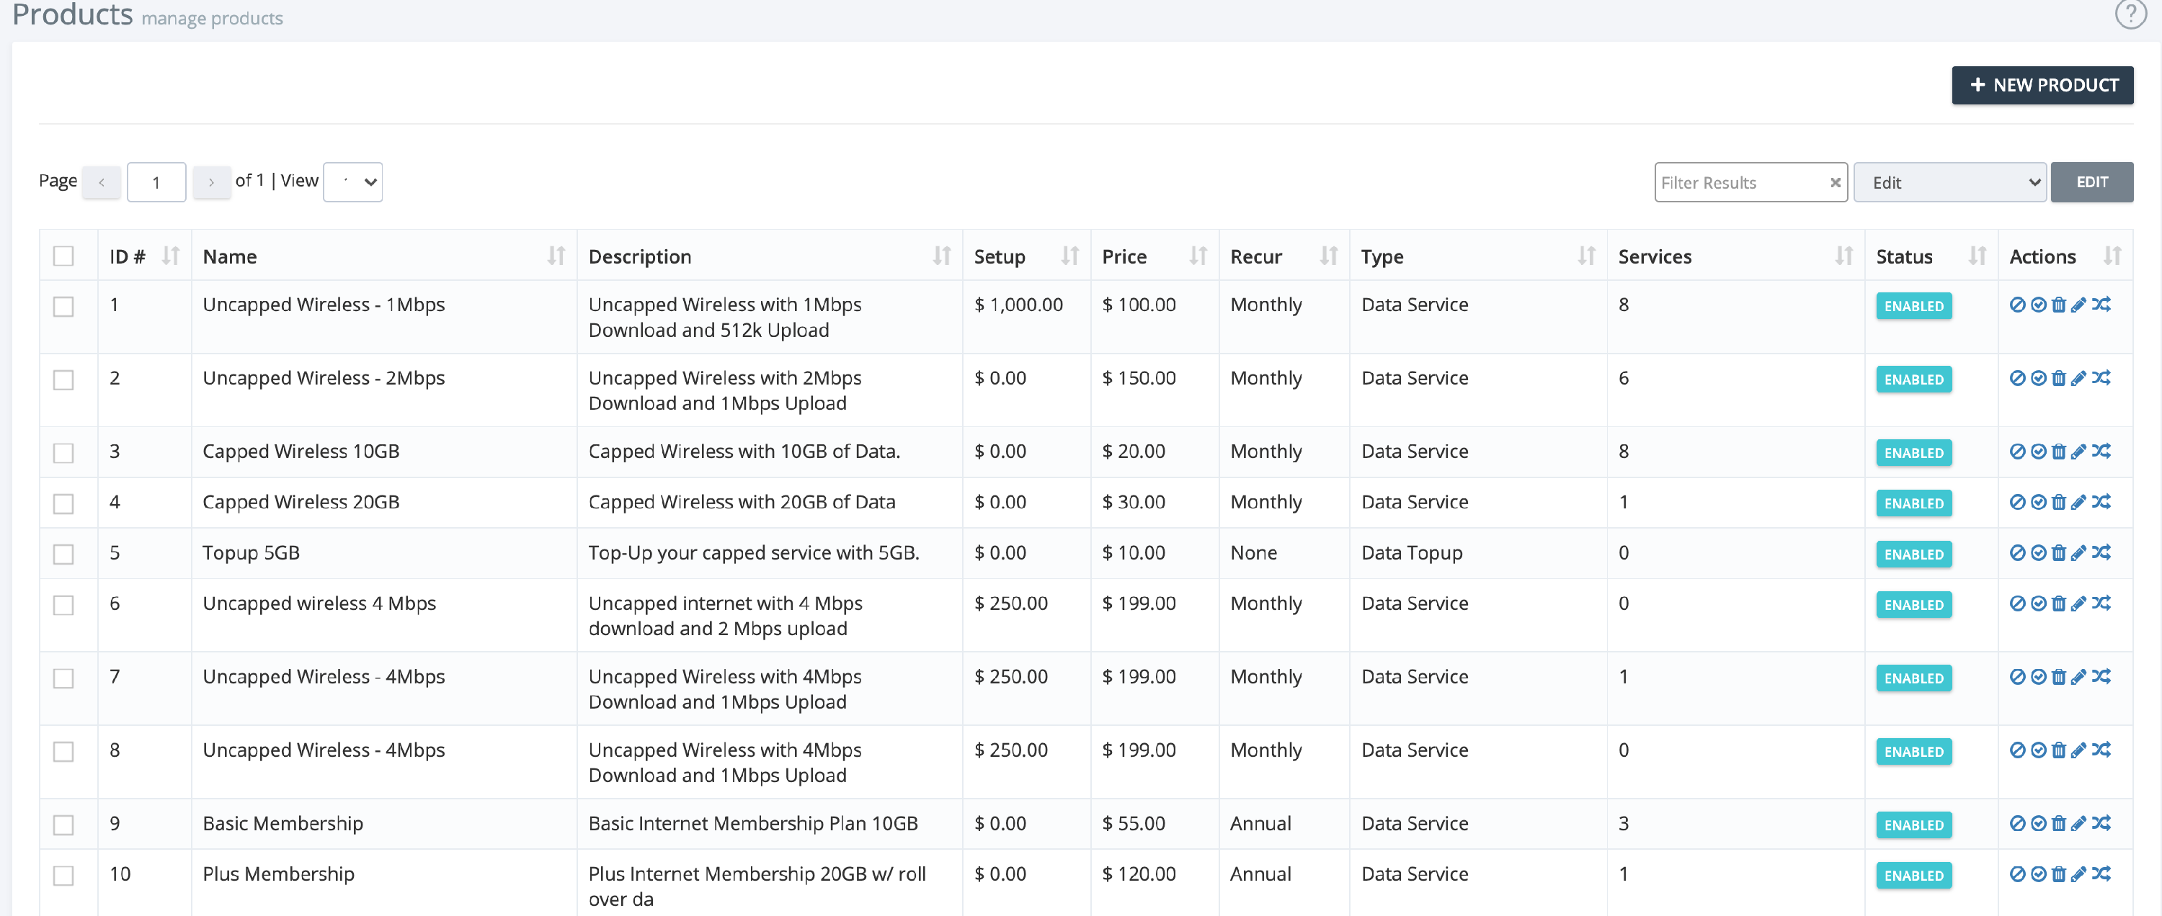Click the pencil icon for Uncapped wireless 4 Mbps
This screenshot has height=916, width=2162.
pos(2079,603)
